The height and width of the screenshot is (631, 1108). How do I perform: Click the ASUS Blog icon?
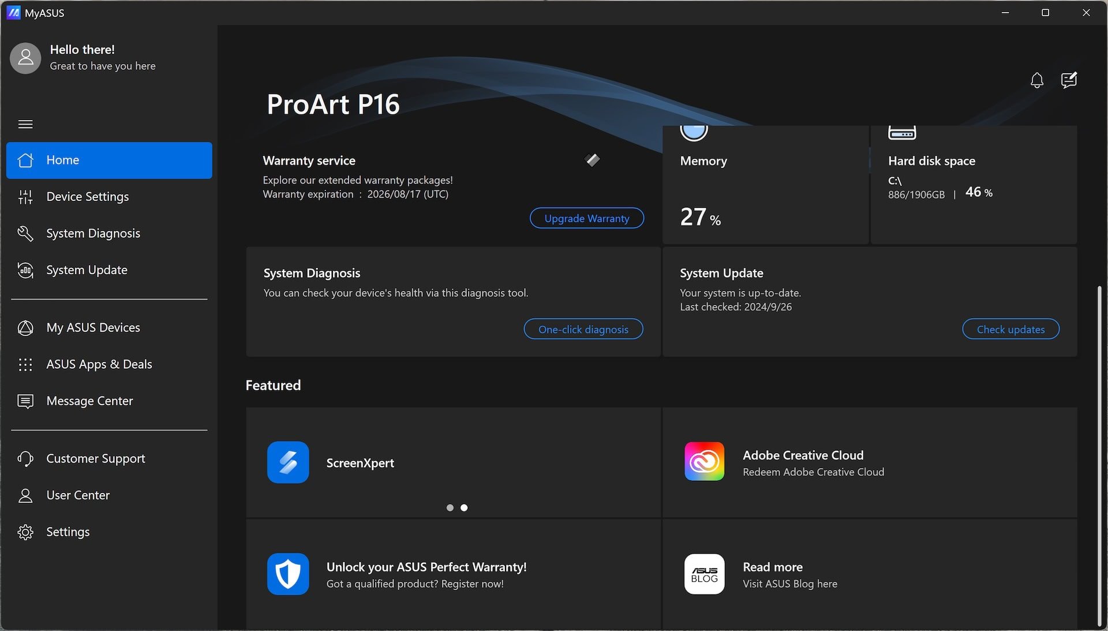pos(704,574)
